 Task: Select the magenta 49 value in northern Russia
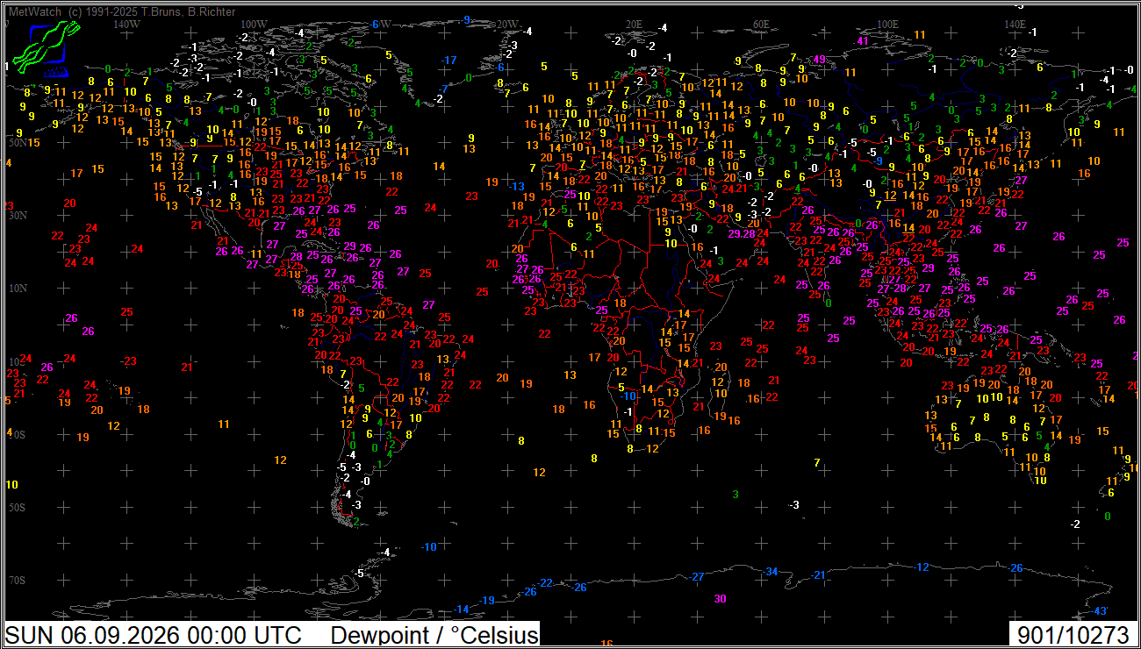820,60
